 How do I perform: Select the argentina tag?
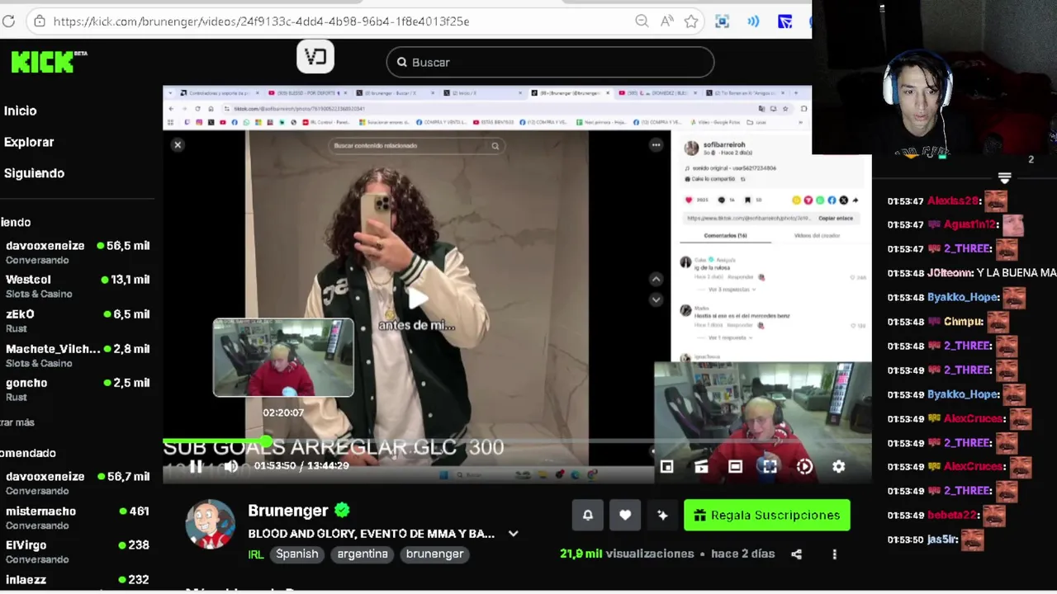[363, 554]
